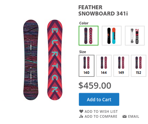The width and height of the screenshot is (148, 124).
Task: Click the $459.00 price text
Action: [x=95, y=85]
